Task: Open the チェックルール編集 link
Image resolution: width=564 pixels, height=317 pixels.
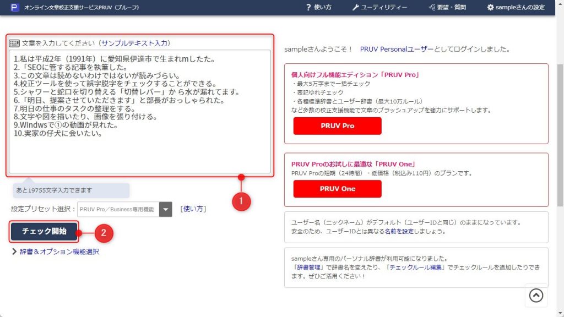Action: tap(416, 267)
